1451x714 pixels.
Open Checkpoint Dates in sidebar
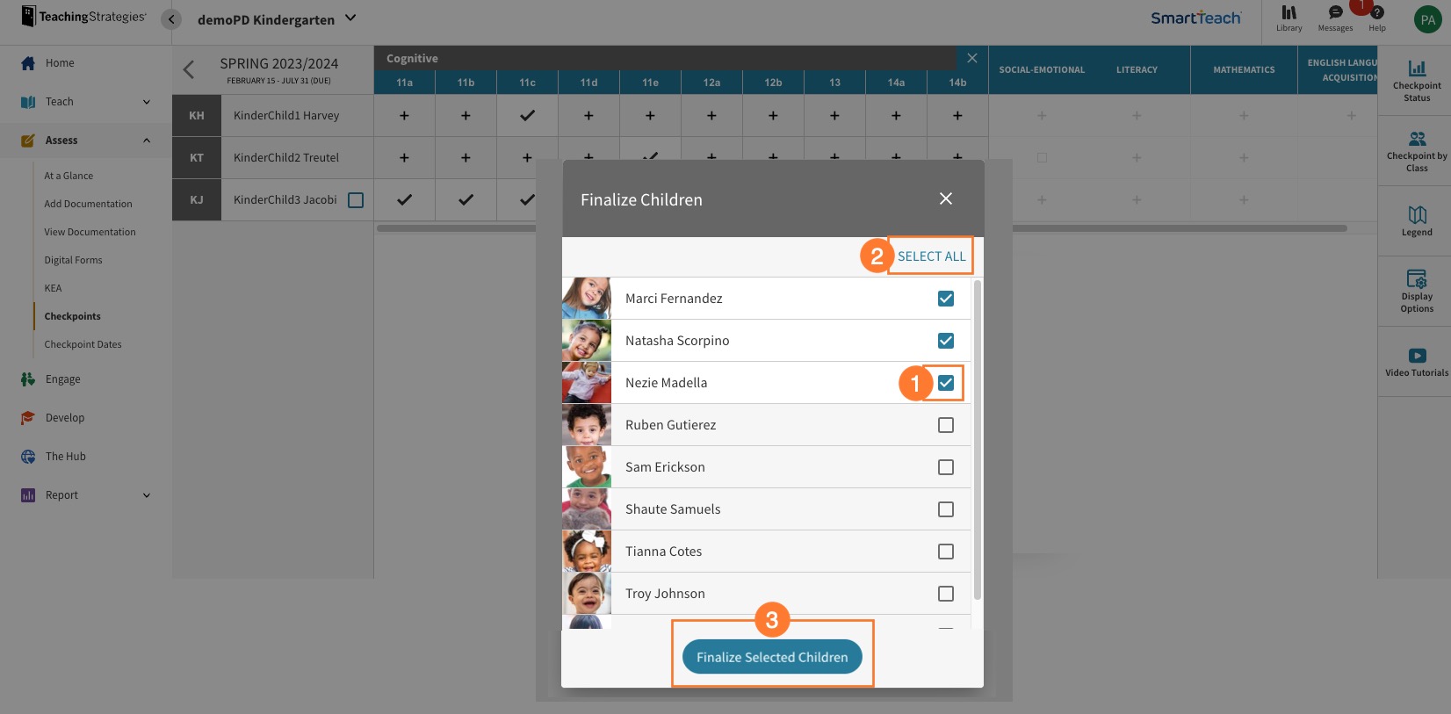click(83, 344)
